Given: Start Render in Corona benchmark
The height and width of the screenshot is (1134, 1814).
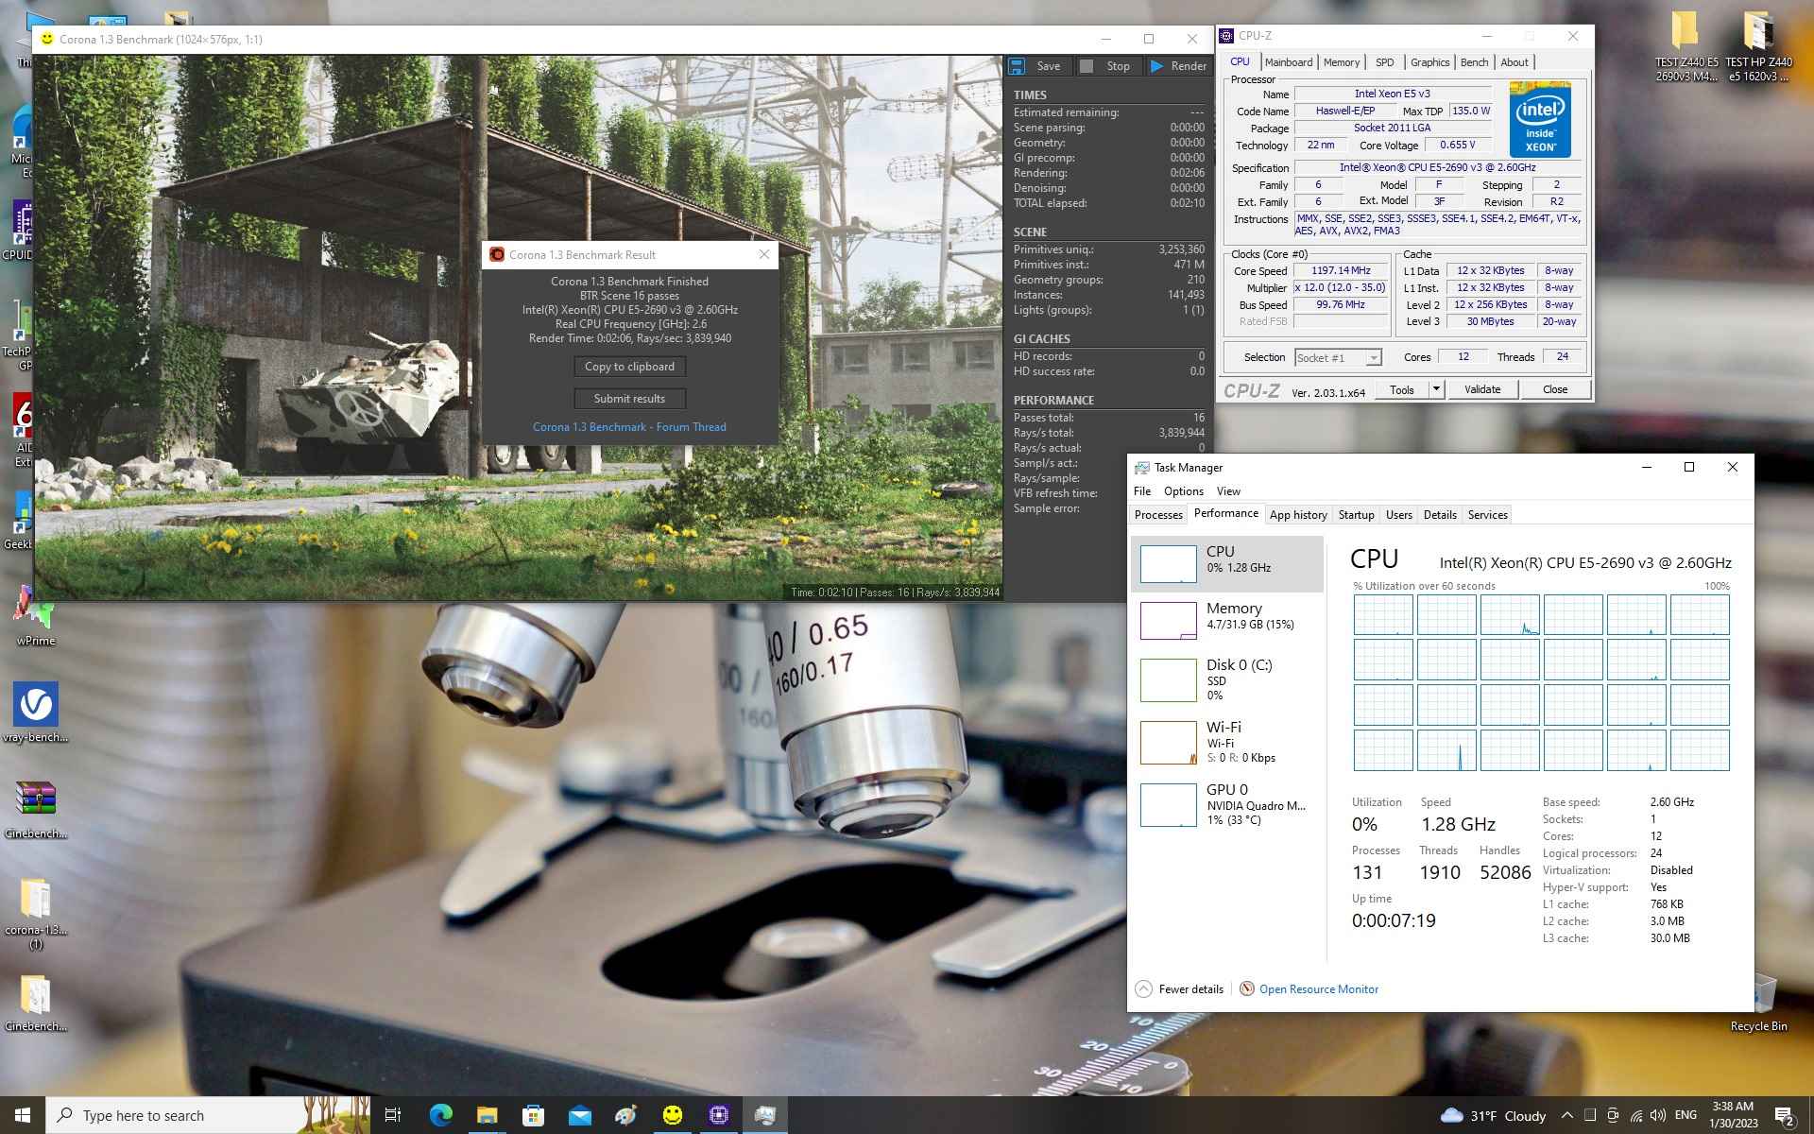Looking at the screenshot, I should pos(1178,66).
